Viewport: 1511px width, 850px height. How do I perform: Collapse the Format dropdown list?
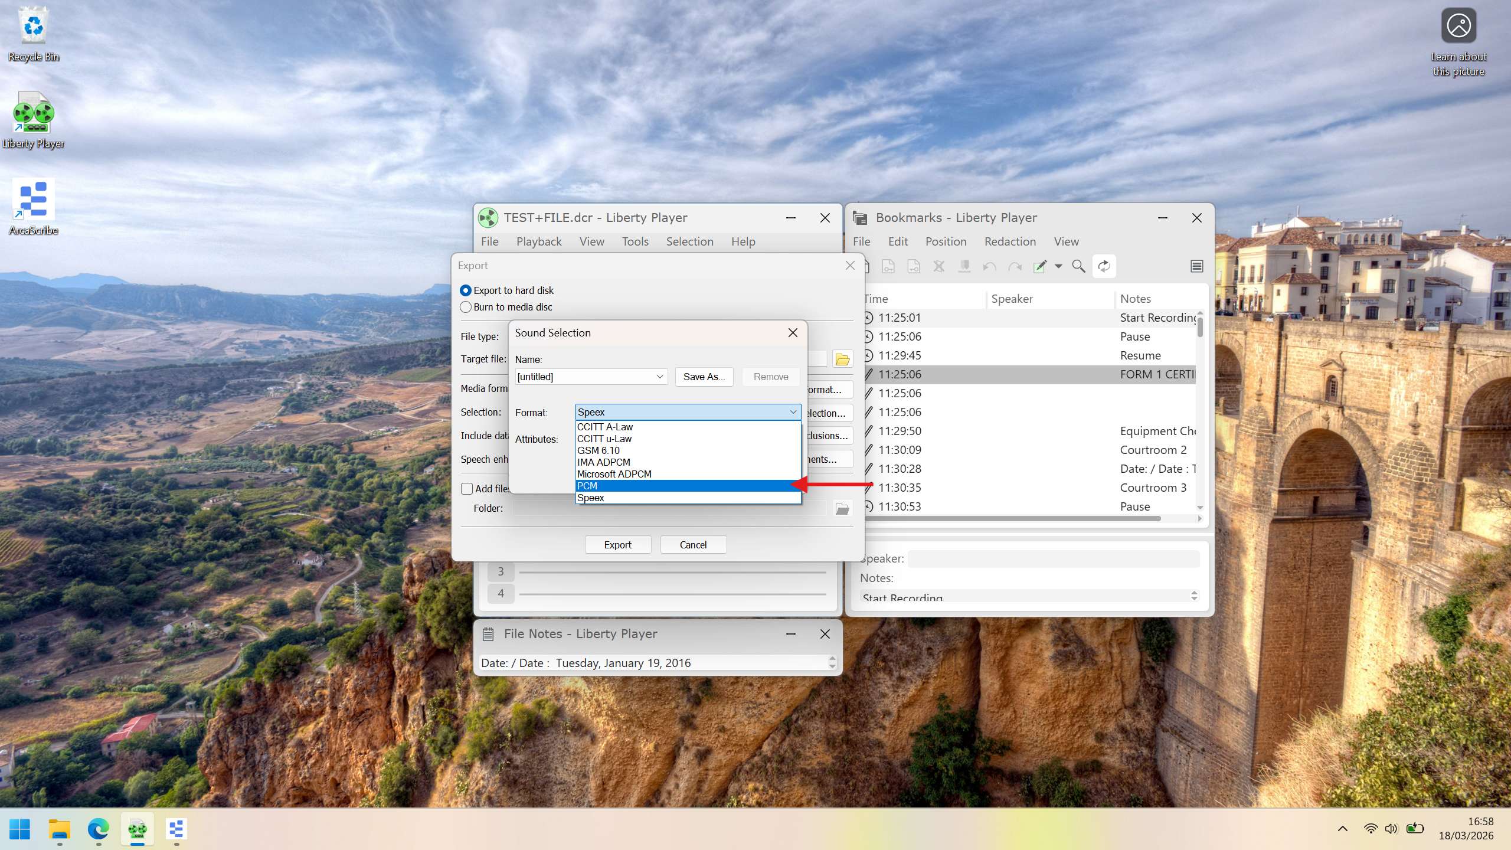pos(793,411)
